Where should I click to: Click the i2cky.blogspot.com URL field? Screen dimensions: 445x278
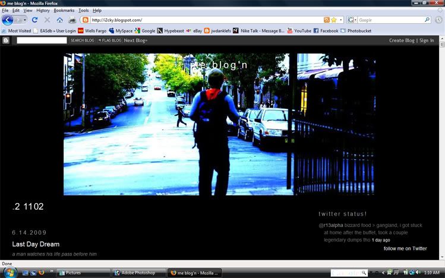(207, 20)
